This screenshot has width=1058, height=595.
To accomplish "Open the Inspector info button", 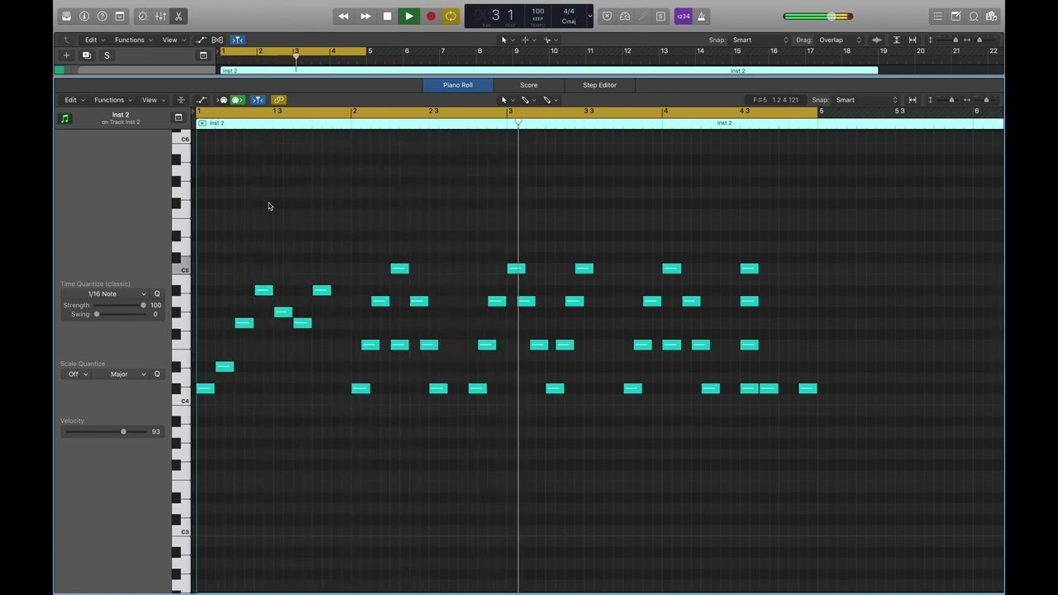I will click(x=84, y=17).
